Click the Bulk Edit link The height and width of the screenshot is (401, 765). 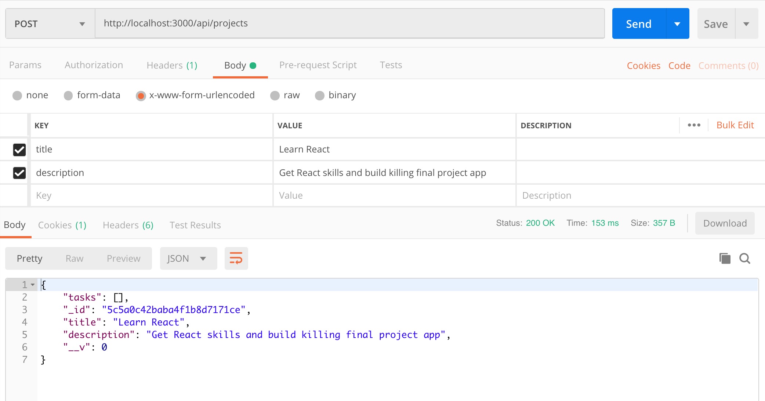[x=735, y=125]
